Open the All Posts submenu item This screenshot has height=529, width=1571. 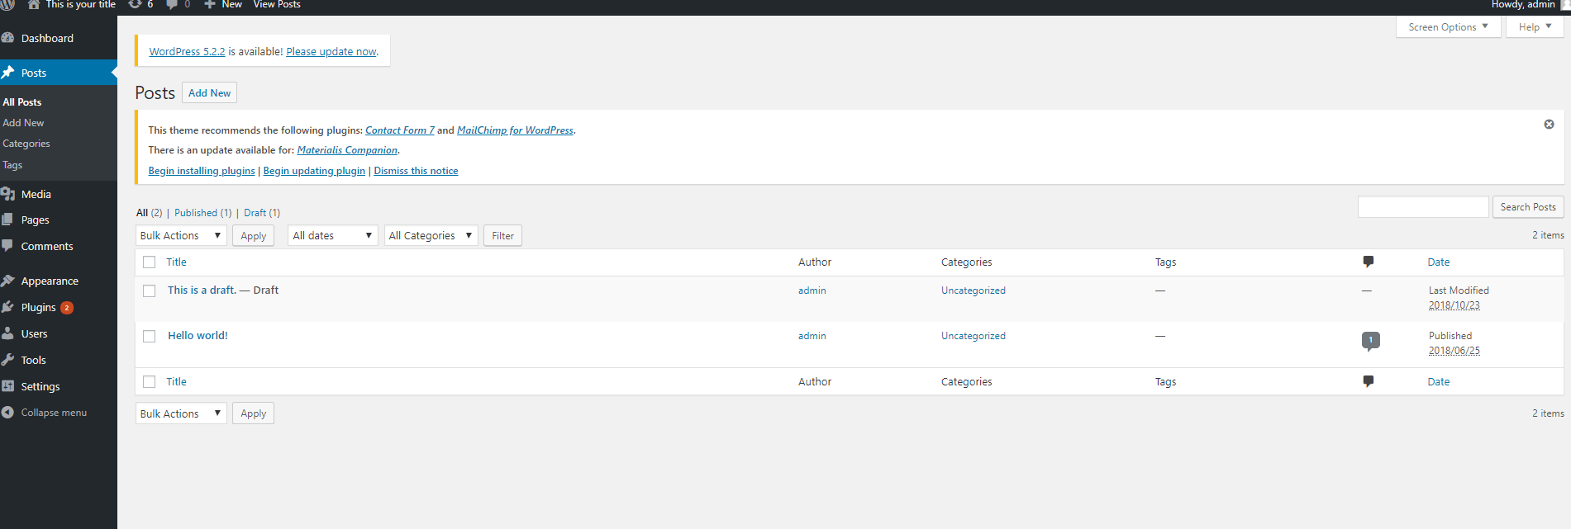[22, 102]
